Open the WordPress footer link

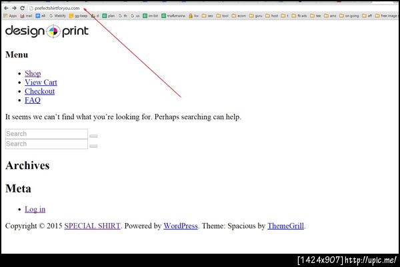pyautogui.click(x=181, y=226)
